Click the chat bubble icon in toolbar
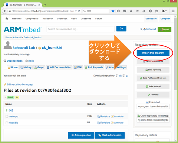Image resolution: width=178 pixels, height=143 pixels. pyautogui.click(x=156, y=11)
